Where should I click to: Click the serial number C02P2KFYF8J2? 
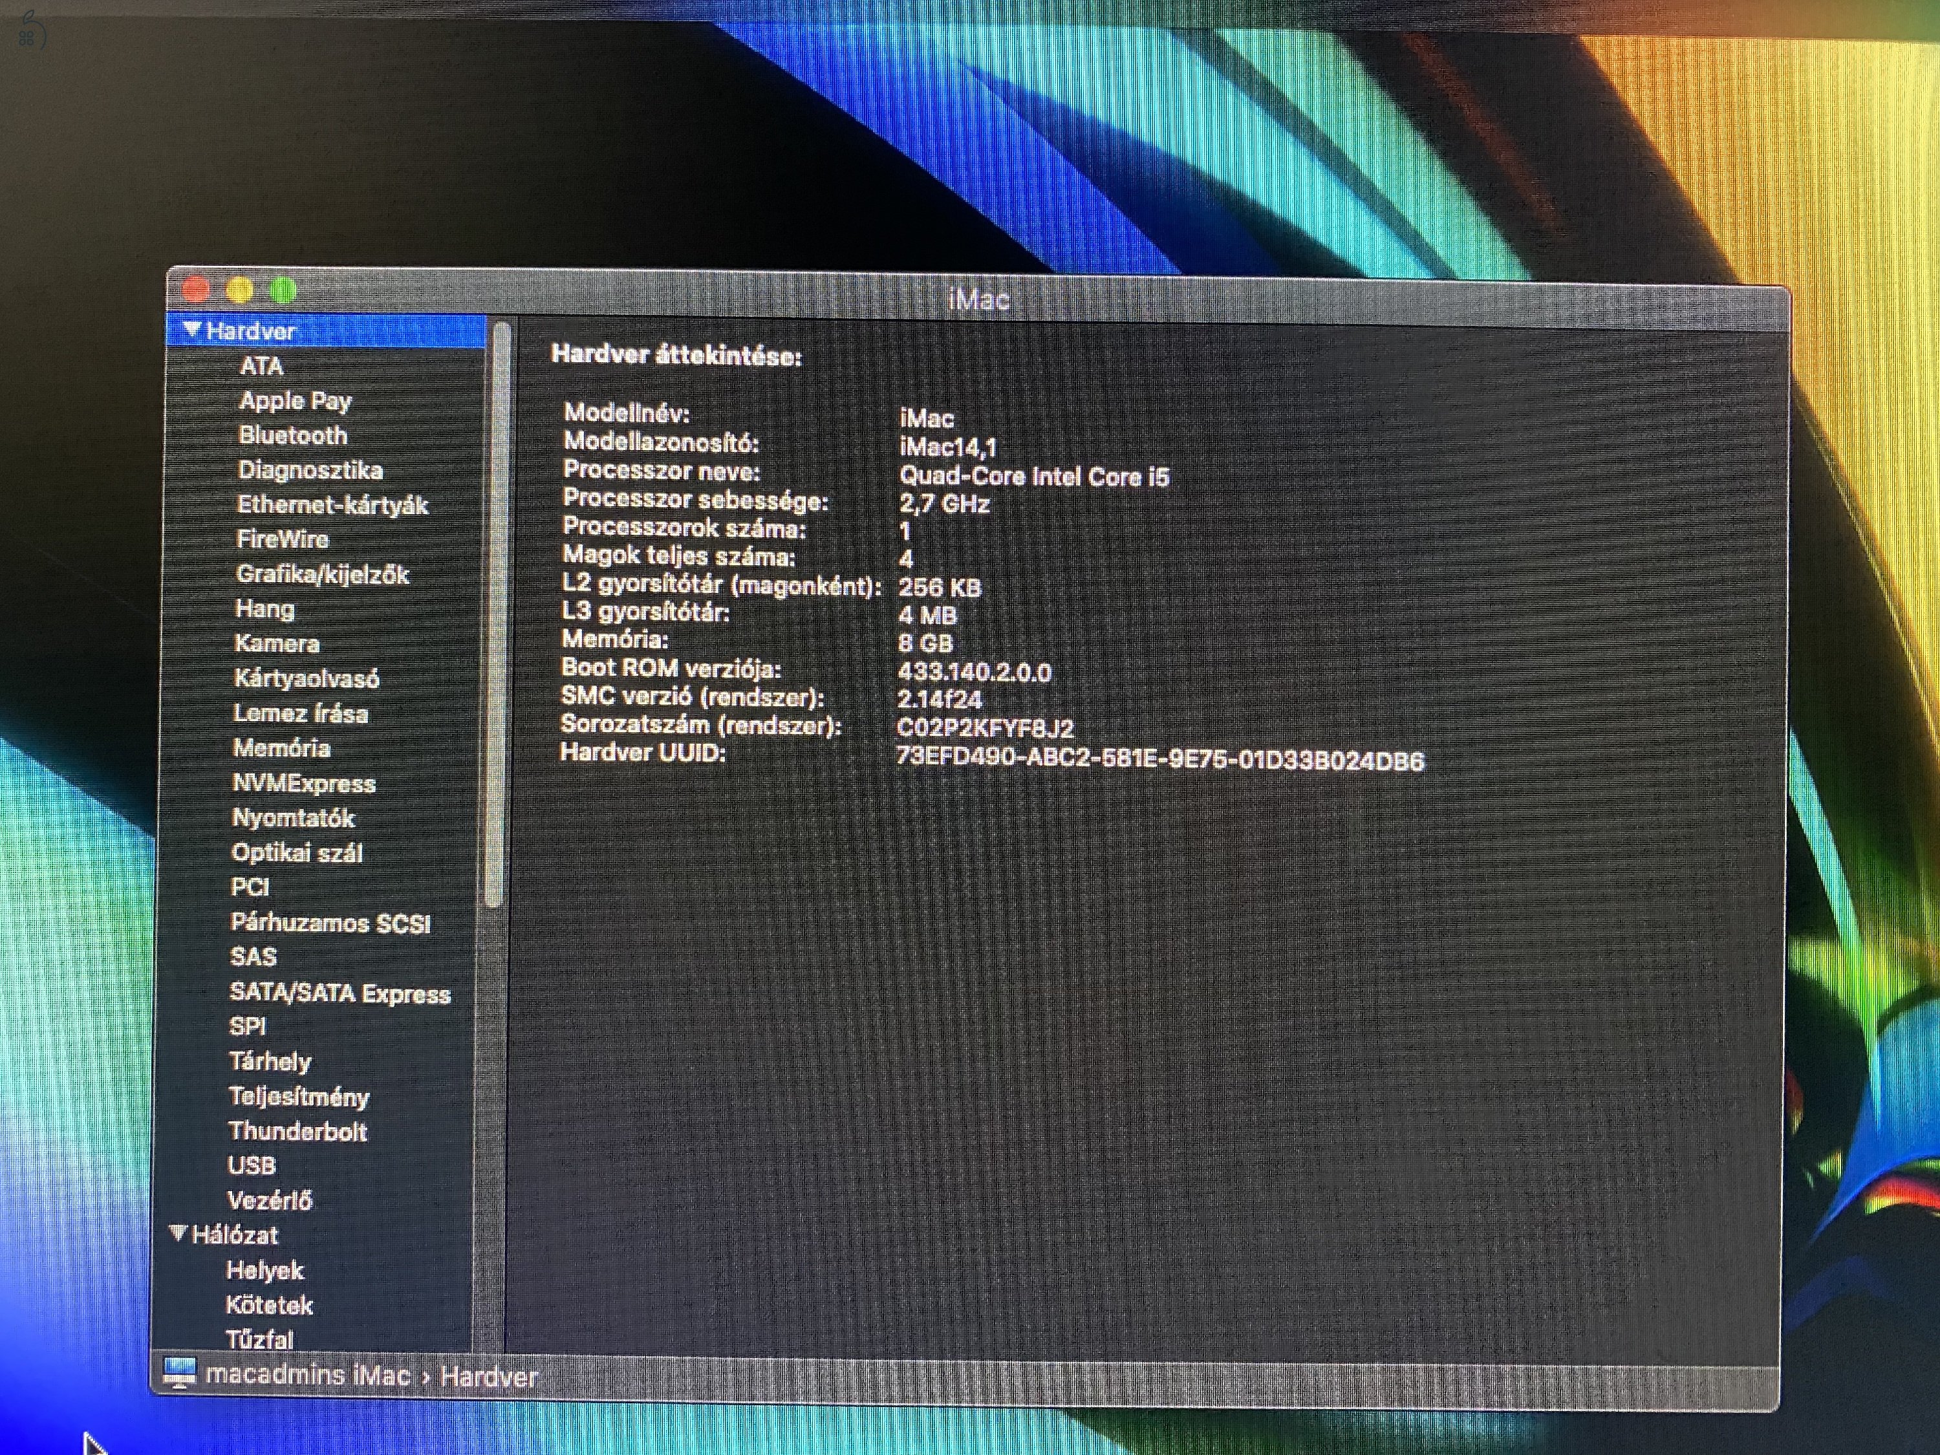[985, 728]
